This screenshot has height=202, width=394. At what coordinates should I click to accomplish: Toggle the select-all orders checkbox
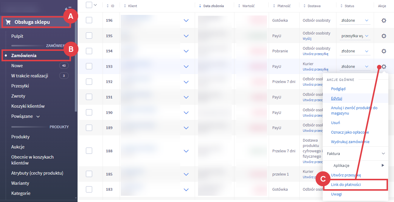click(89, 5)
